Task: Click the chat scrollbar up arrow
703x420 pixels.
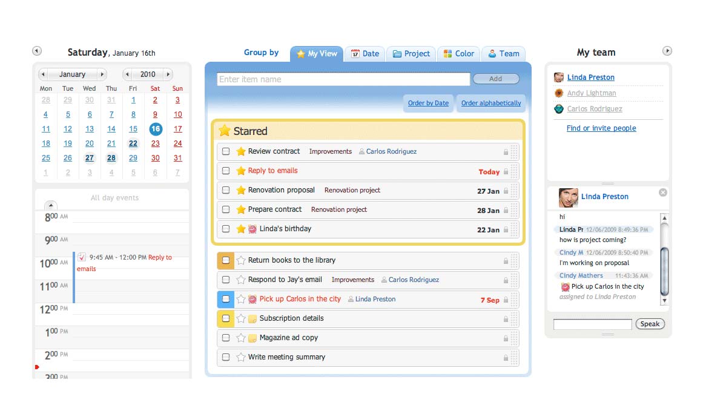Action: [x=664, y=218]
